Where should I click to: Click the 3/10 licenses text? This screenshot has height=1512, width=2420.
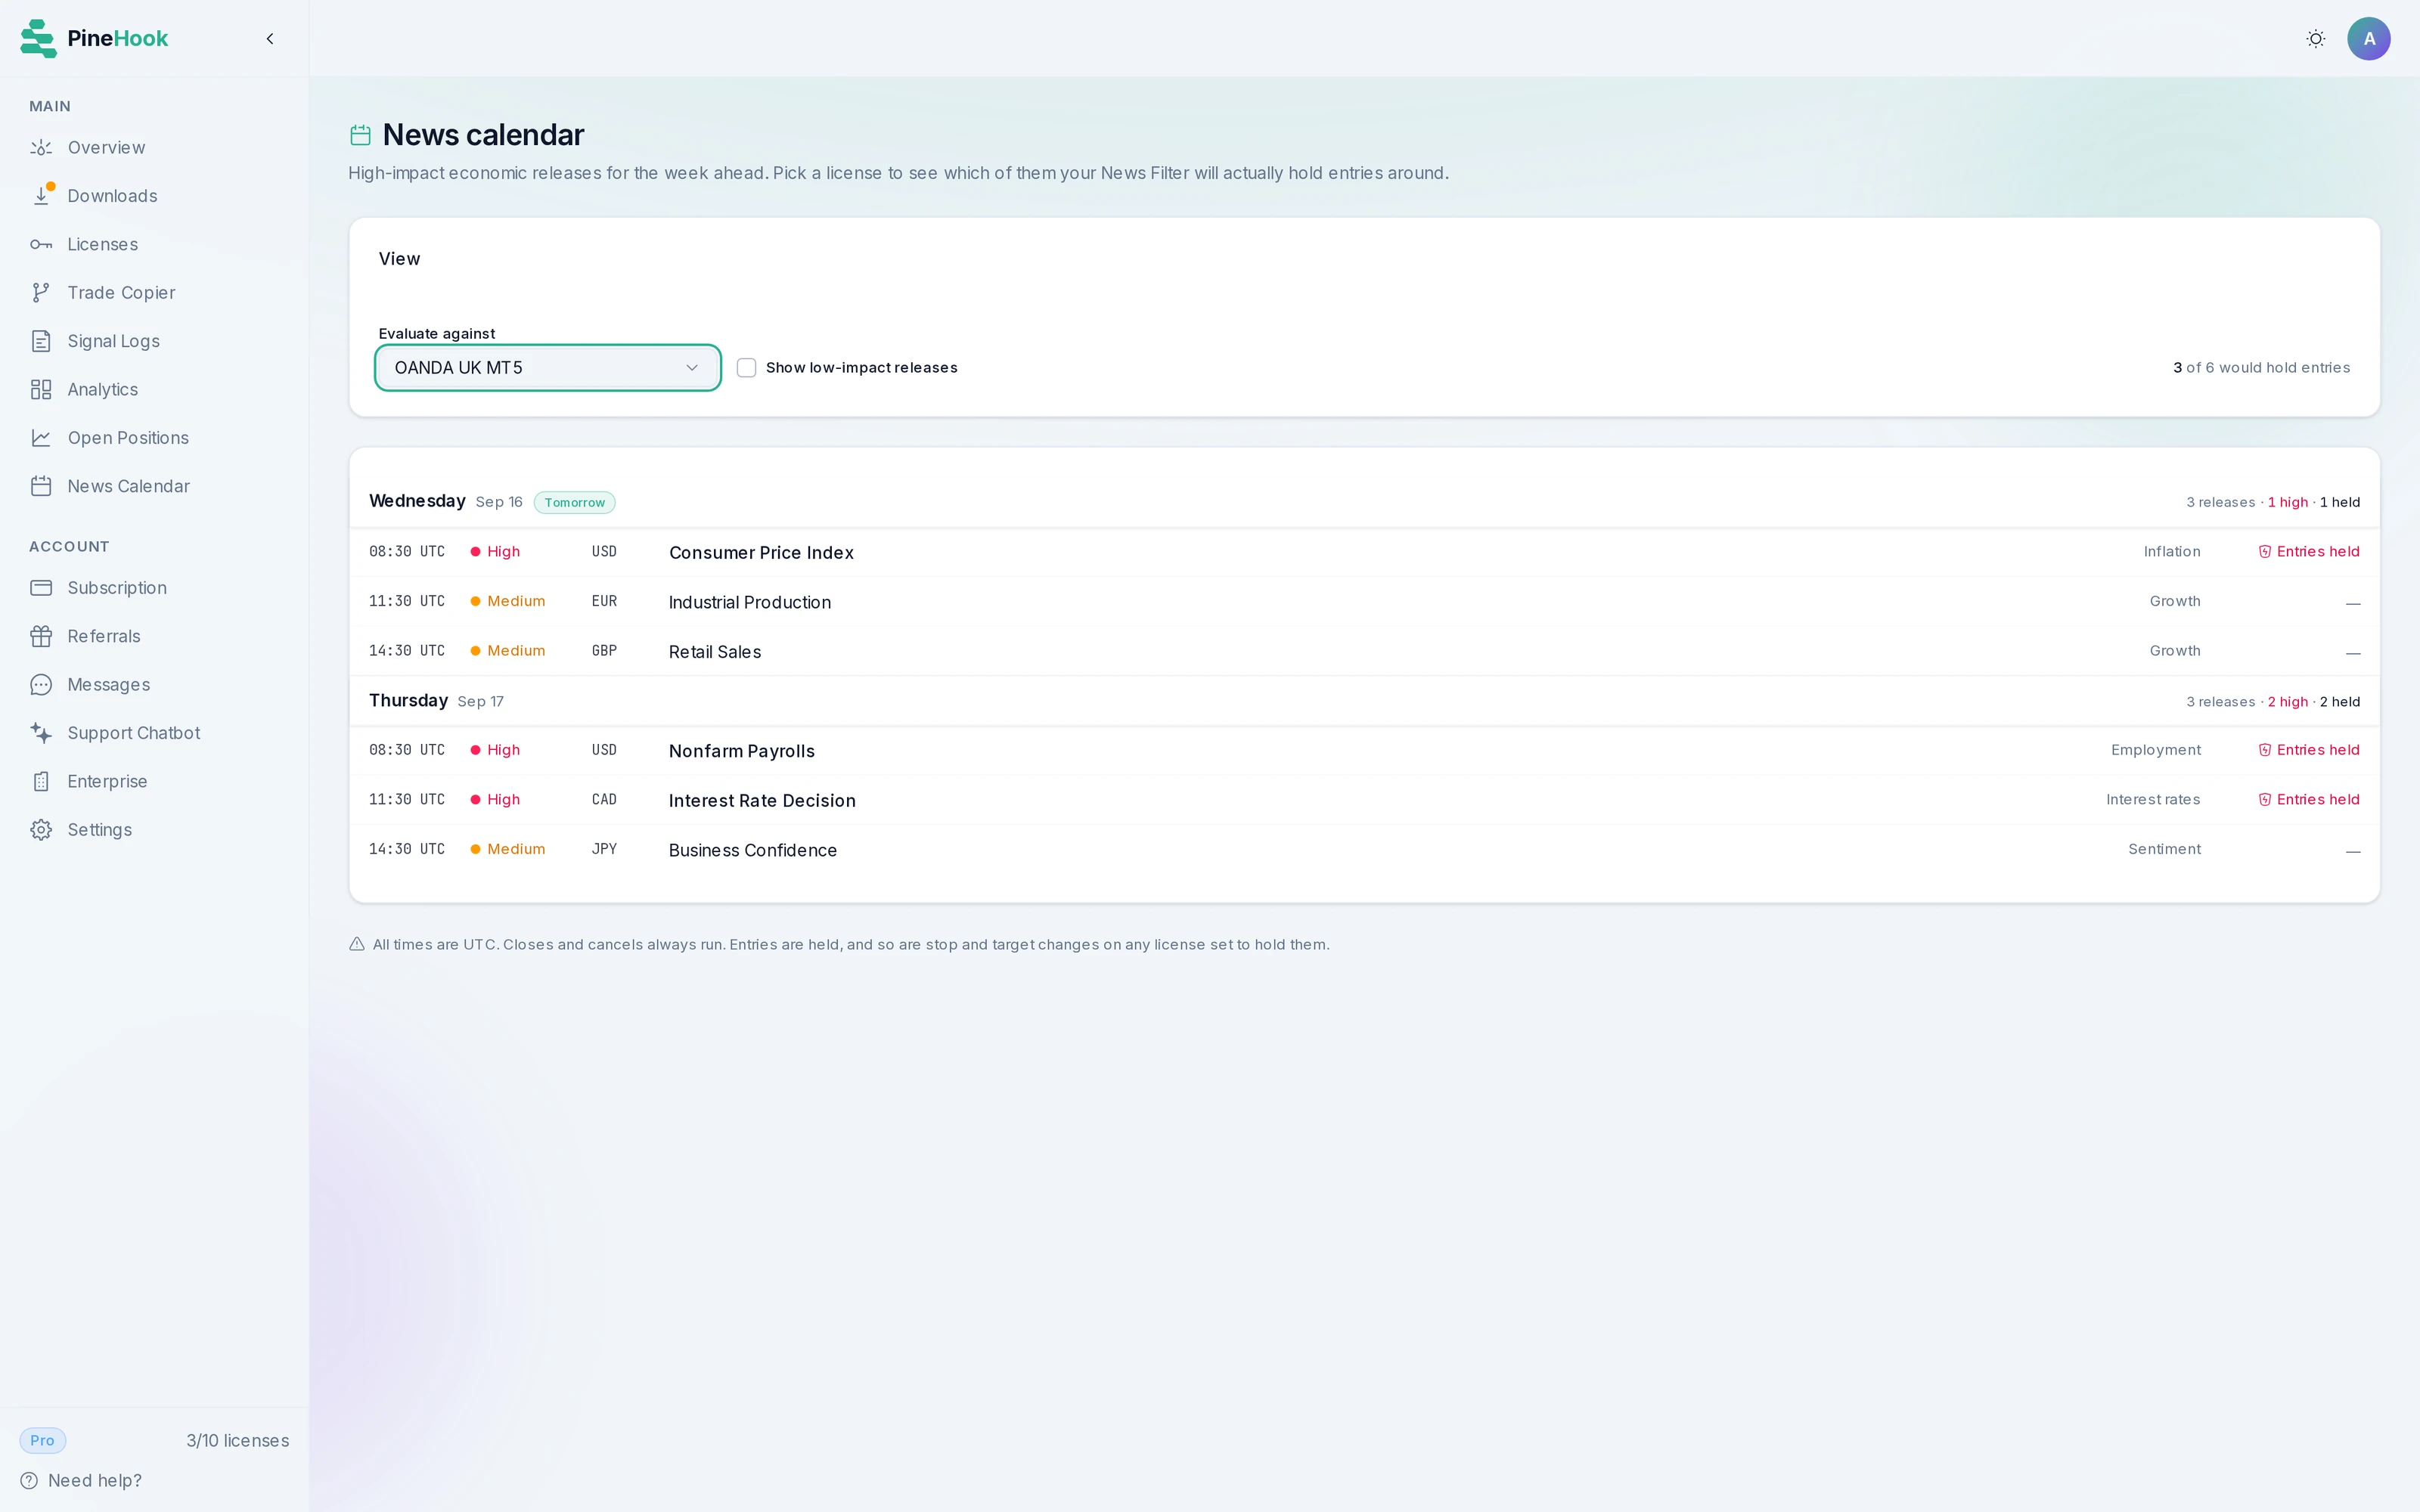(238, 1441)
